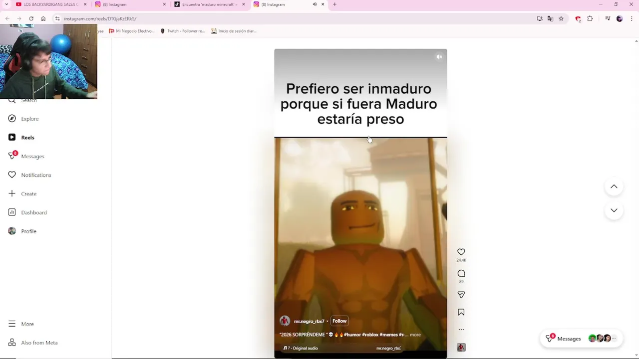The width and height of the screenshot is (639, 359).
Task: Go back with browser back arrow
Action: tap(7, 18)
